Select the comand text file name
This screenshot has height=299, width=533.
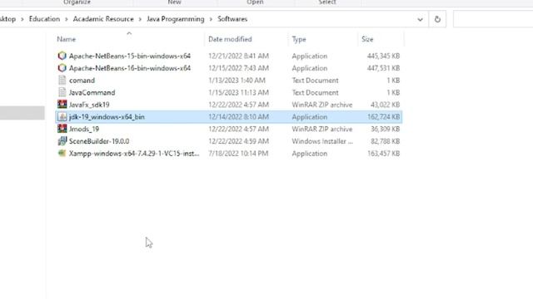tap(82, 81)
